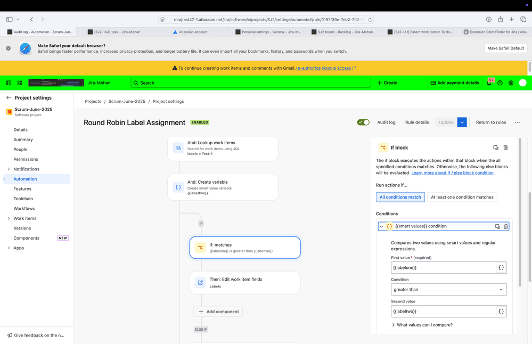The height and width of the screenshot is (344, 532).
Task: Insert smart value for First value
Action: (501, 268)
